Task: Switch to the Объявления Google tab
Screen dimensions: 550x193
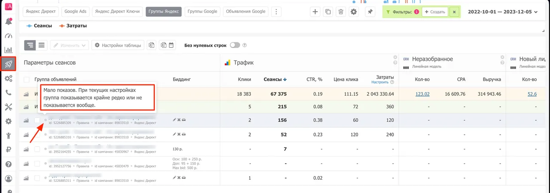Action: point(246,12)
